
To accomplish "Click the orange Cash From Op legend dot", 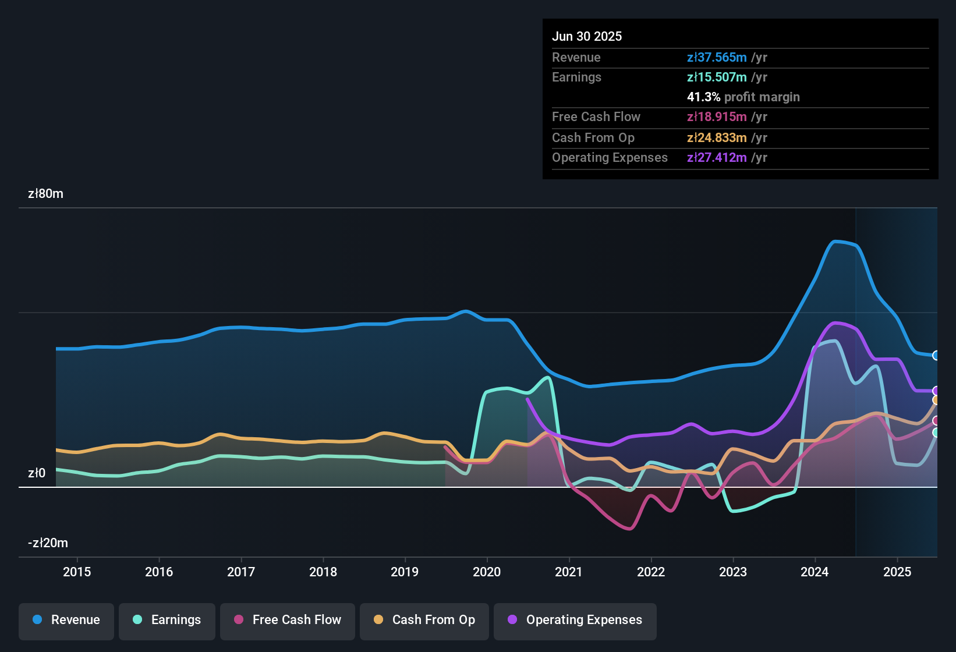I will [378, 620].
